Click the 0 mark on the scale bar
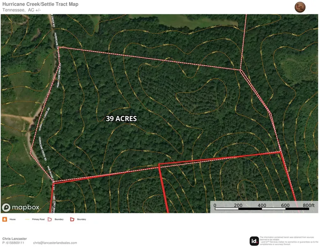Image resolution: width=319 pixels, height=247 pixels. point(215,205)
